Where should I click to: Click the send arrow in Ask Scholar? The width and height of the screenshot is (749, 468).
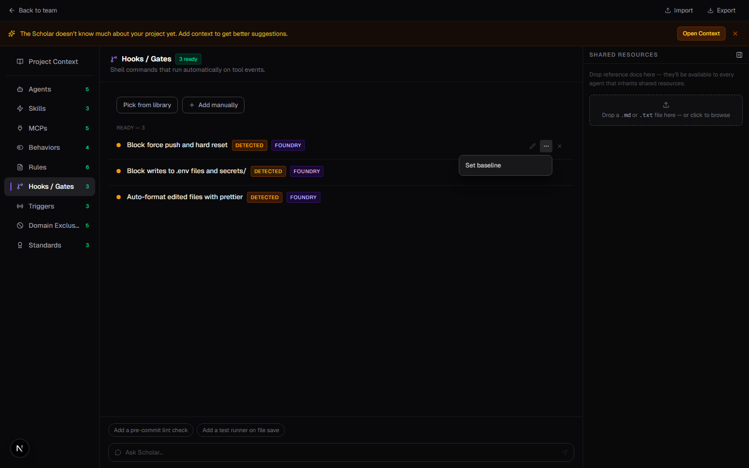tap(565, 452)
